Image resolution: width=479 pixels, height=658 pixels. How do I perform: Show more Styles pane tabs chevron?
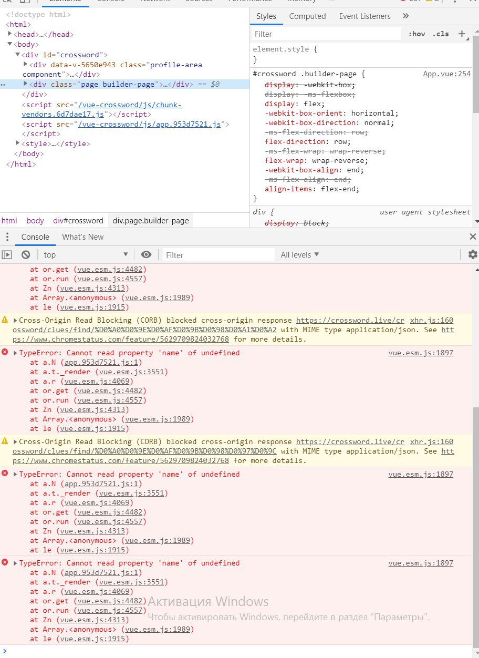[x=405, y=16]
